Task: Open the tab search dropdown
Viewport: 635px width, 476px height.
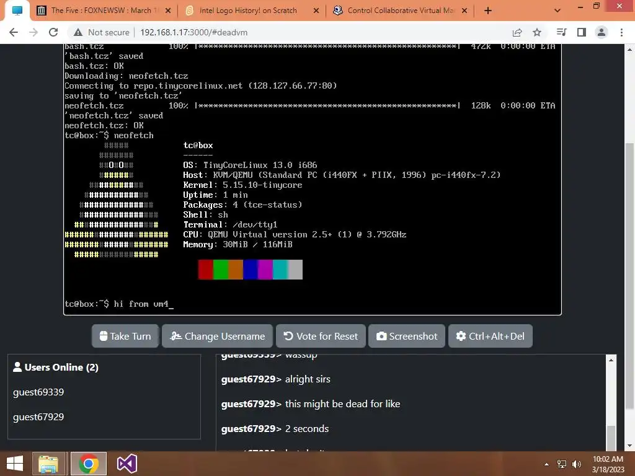Action: [557, 11]
